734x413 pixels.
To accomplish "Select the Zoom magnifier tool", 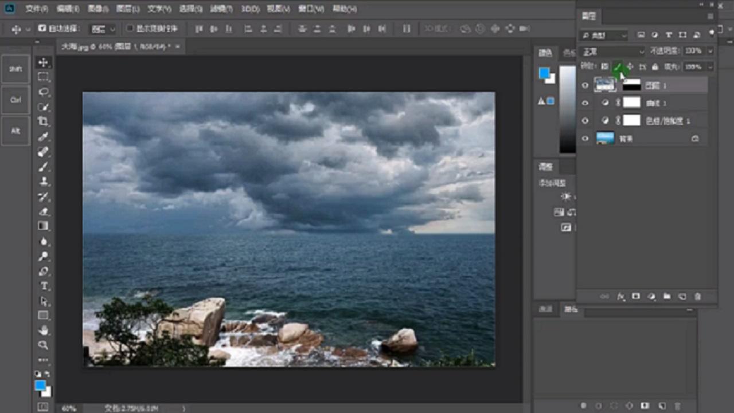I will 44,345.
